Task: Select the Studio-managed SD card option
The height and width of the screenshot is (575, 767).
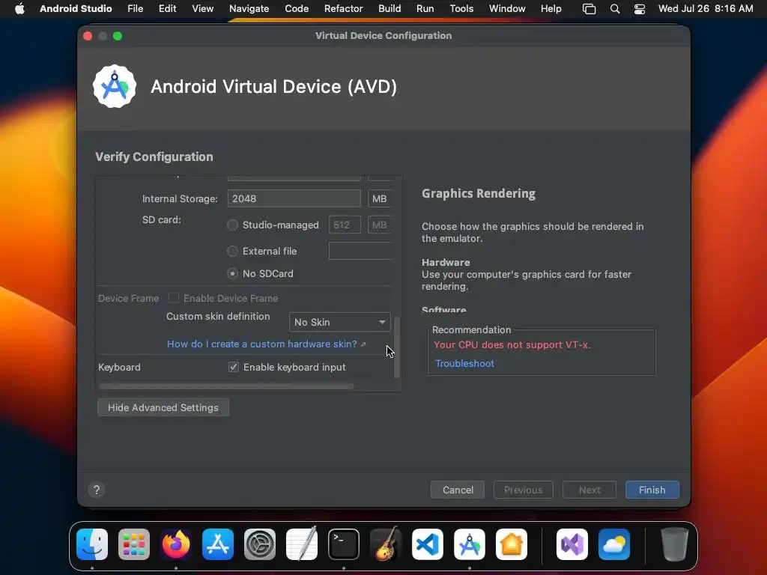Action: (x=232, y=225)
